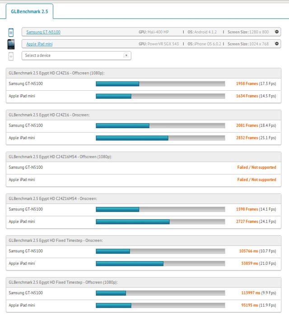Screen dimensions: 289x315
Task: Click iPad mini bar in Fixed Timestep Offscreen
Action: click(160, 305)
